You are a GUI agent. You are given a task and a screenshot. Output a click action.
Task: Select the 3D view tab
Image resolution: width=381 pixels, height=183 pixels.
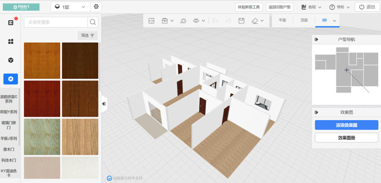324,20
